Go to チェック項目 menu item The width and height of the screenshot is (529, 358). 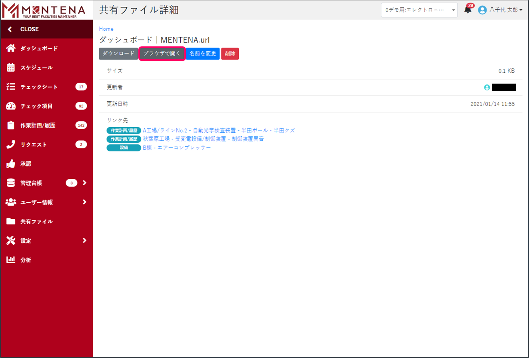(36, 106)
